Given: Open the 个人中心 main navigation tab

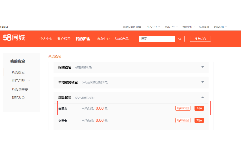Looking at the screenshot, I should [46, 39].
